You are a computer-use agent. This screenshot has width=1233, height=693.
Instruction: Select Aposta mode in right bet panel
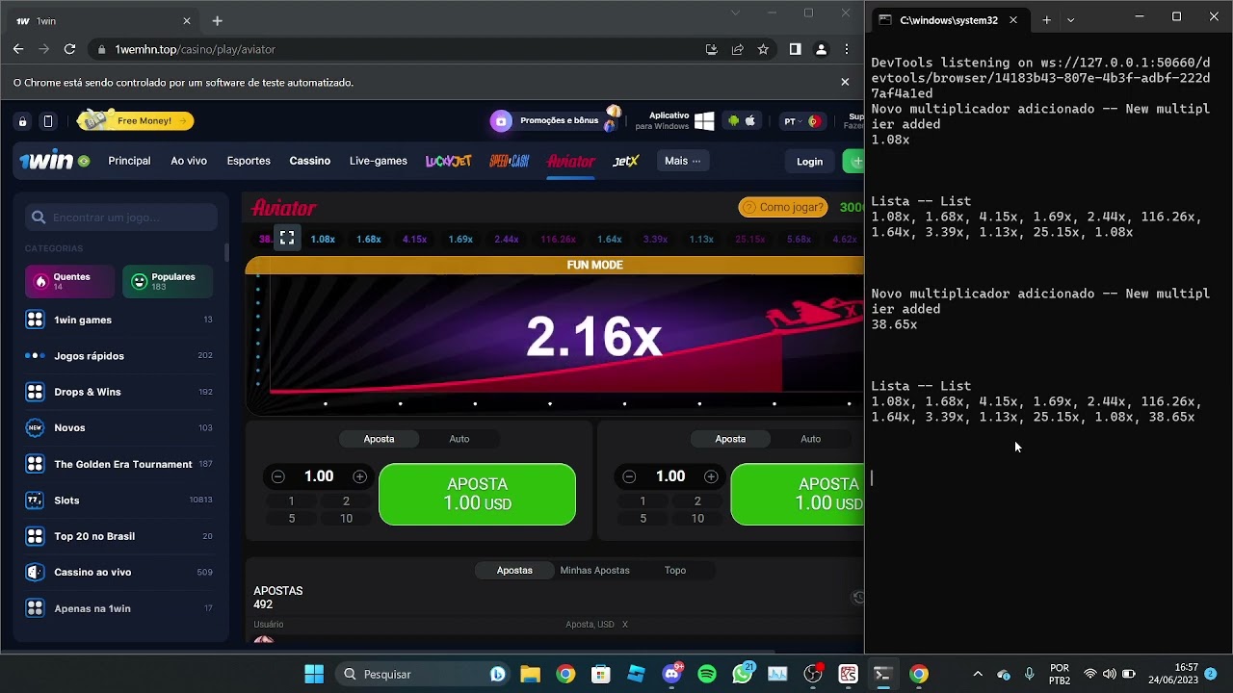tap(730, 439)
